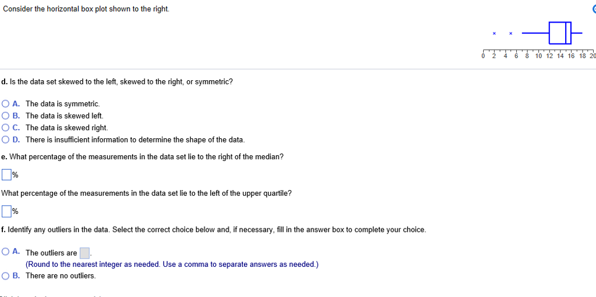
Task: Select choice A: The outliers are
Action: pos(6,252)
